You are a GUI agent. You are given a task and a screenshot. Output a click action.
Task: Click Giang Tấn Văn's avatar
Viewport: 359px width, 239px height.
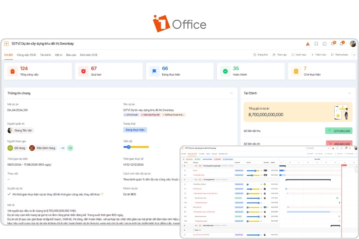point(10,130)
